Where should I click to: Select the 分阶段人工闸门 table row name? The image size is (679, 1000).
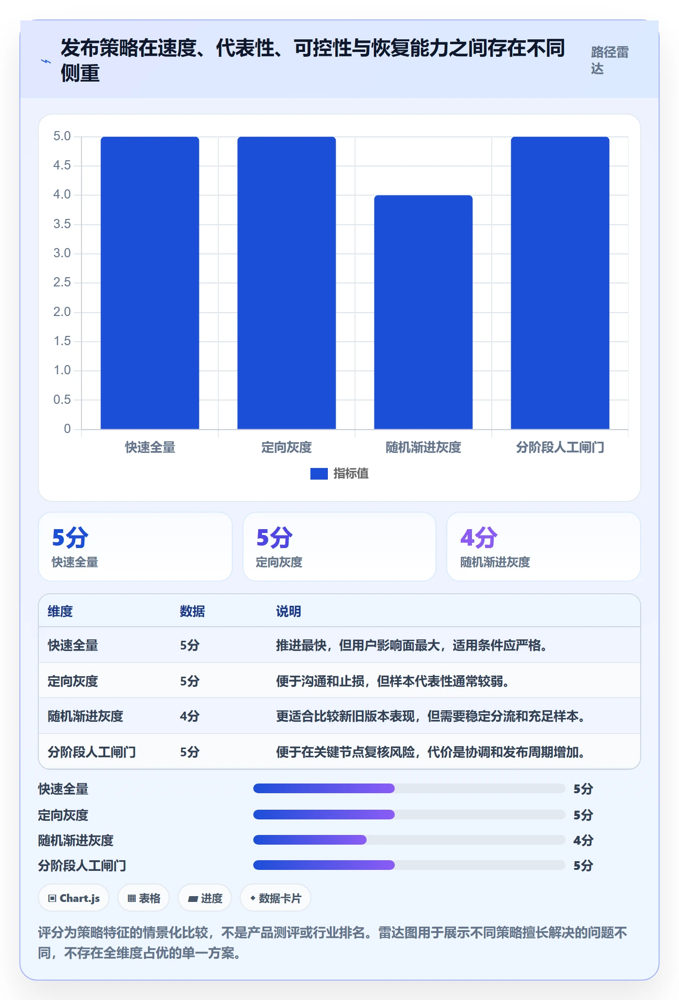[x=92, y=752]
